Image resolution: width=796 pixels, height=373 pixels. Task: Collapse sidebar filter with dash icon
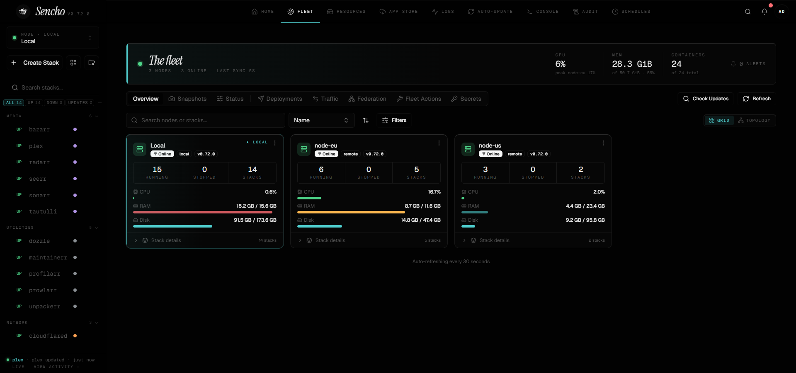100,103
